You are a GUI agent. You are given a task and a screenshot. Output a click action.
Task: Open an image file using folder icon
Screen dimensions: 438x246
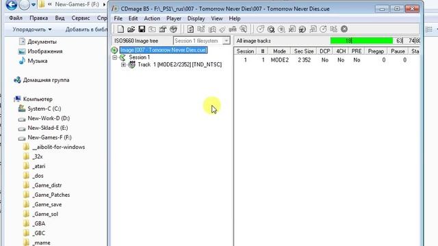131,29
